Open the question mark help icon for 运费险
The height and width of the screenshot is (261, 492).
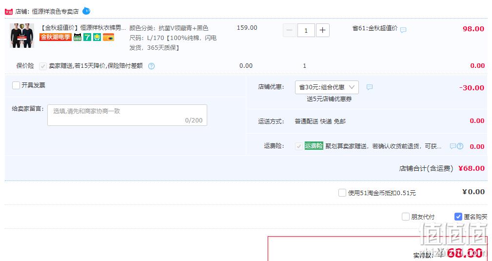(460, 146)
